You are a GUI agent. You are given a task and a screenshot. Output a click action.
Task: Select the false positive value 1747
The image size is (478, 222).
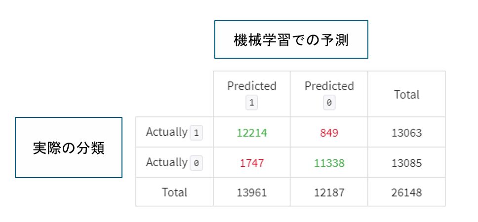tap(252, 163)
